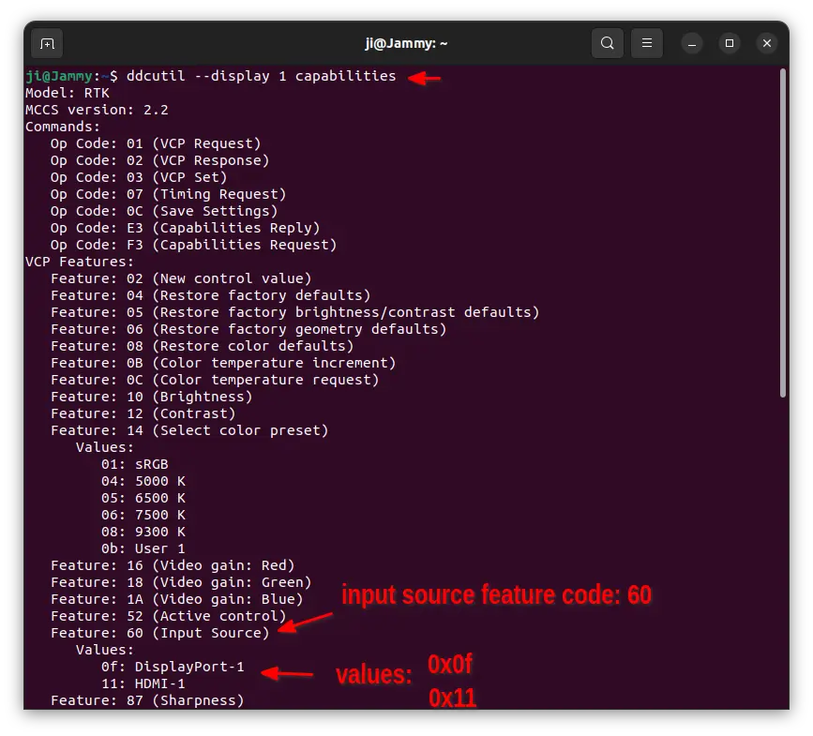The width and height of the screenshot is (813, 736).
Task: Click Feature: 87 (Sharpness)
Action: pyautogui.click(x=147, y=700)
